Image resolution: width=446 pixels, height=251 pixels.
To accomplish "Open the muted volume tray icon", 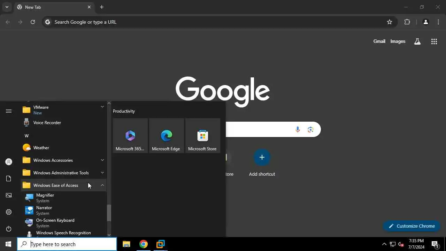I will click(x=401, y=244).
